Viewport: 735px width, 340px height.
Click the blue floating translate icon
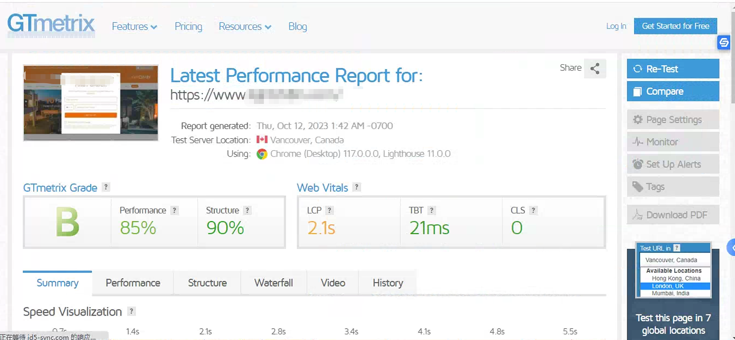click(x=724, y=43)
